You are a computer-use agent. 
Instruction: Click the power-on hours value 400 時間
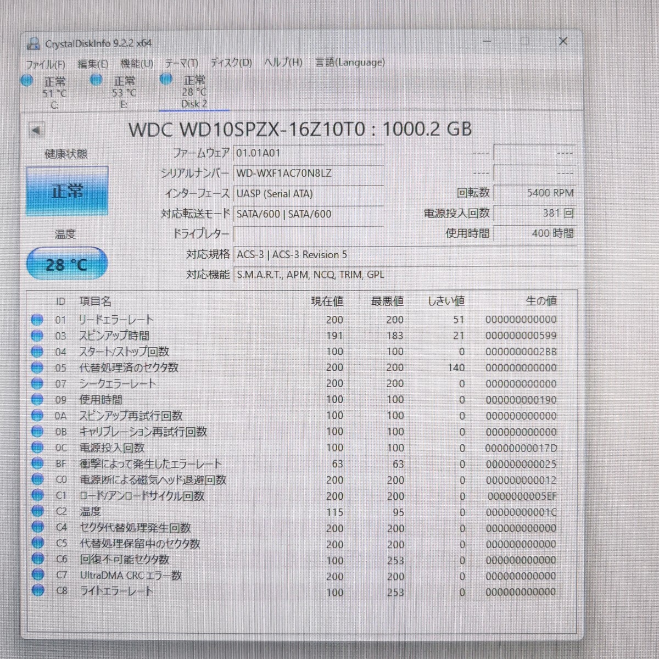click(534, 233)
